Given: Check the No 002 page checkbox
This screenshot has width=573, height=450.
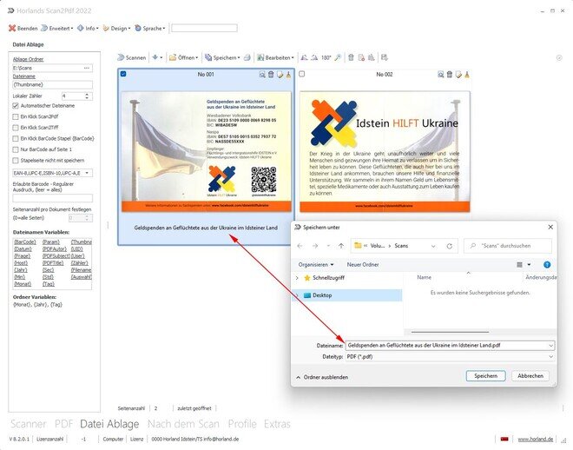Looking at the screenshot, I should click(x=302, y=74).
